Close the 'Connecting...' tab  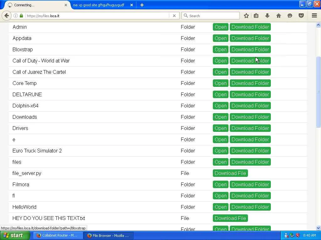click(x=66, y=5)
